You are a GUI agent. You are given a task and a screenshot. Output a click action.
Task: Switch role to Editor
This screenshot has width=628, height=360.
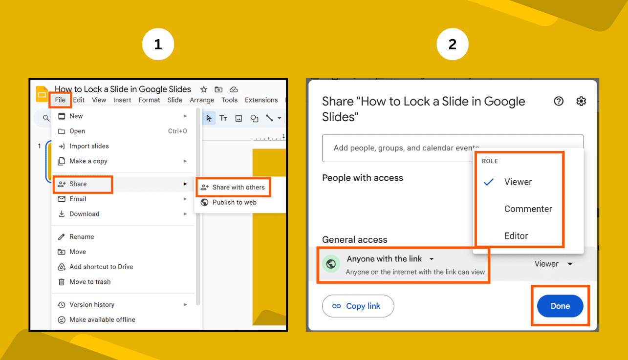pyautogui.click(x=516, y=235)
